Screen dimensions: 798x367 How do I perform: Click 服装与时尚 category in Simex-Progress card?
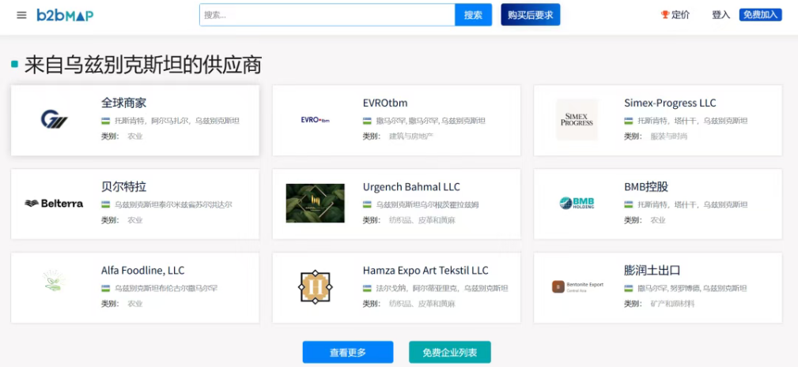(669, 136)
